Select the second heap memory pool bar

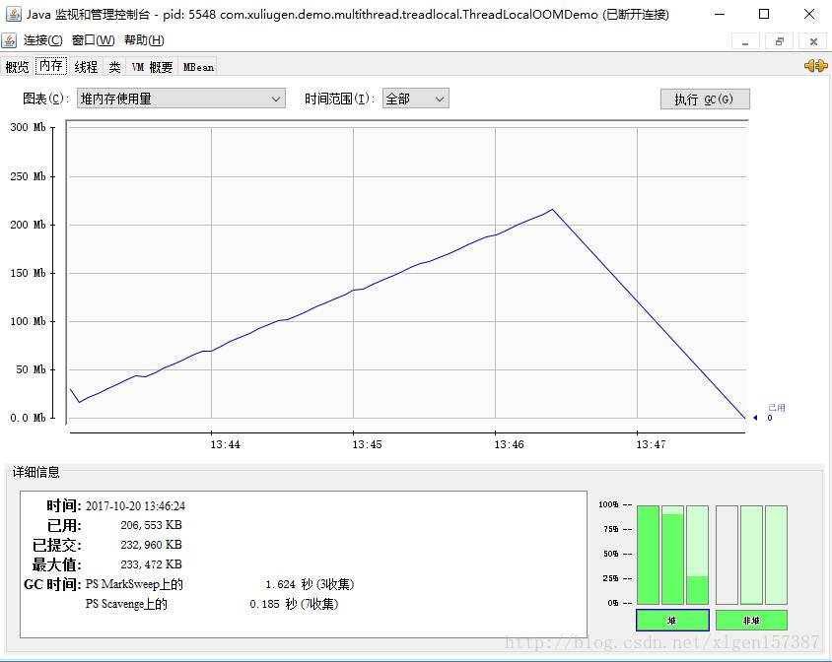pyautogui.click(x=672, y=555)
